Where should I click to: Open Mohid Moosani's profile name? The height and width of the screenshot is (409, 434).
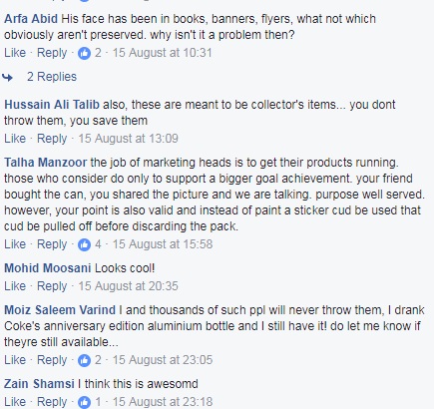point(48,268)
